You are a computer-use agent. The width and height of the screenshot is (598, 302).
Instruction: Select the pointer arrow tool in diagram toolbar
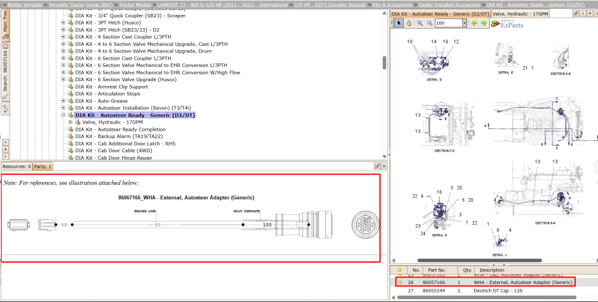[x=398, y=23]
